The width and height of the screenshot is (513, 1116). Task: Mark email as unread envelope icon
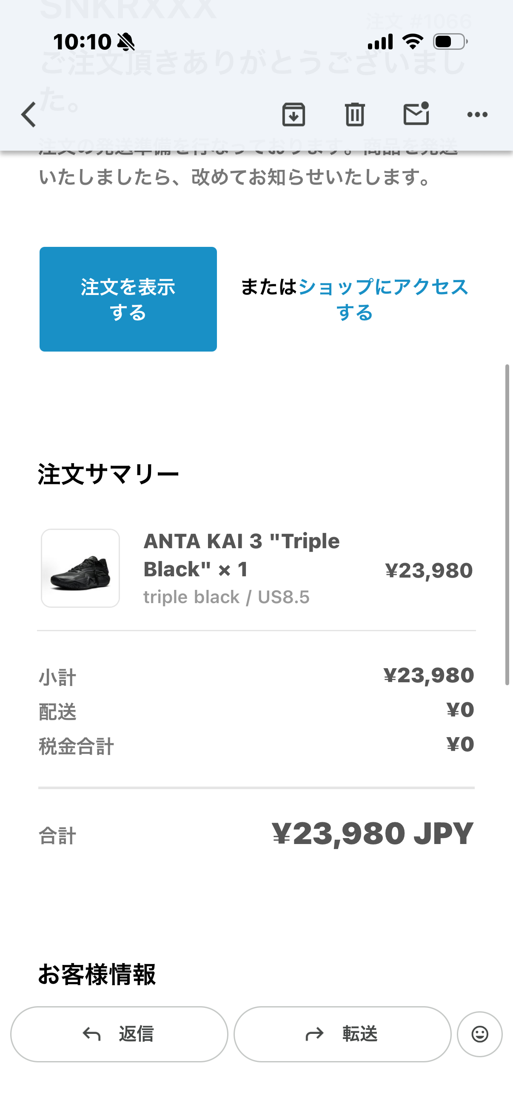point(416,114)
